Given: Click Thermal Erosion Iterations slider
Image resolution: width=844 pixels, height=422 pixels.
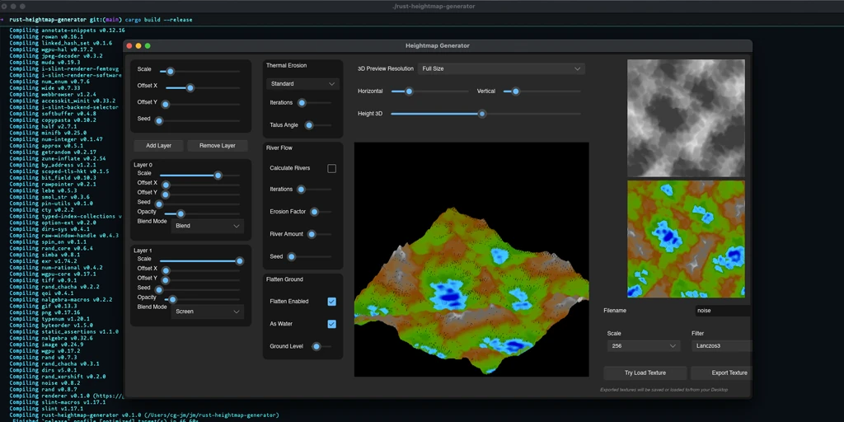Looking at the screenshot, I should pyautogui.click(x=314, y=103).
